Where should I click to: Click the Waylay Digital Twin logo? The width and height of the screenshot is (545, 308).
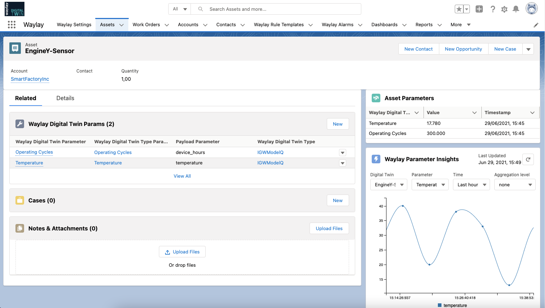(14, 9)
